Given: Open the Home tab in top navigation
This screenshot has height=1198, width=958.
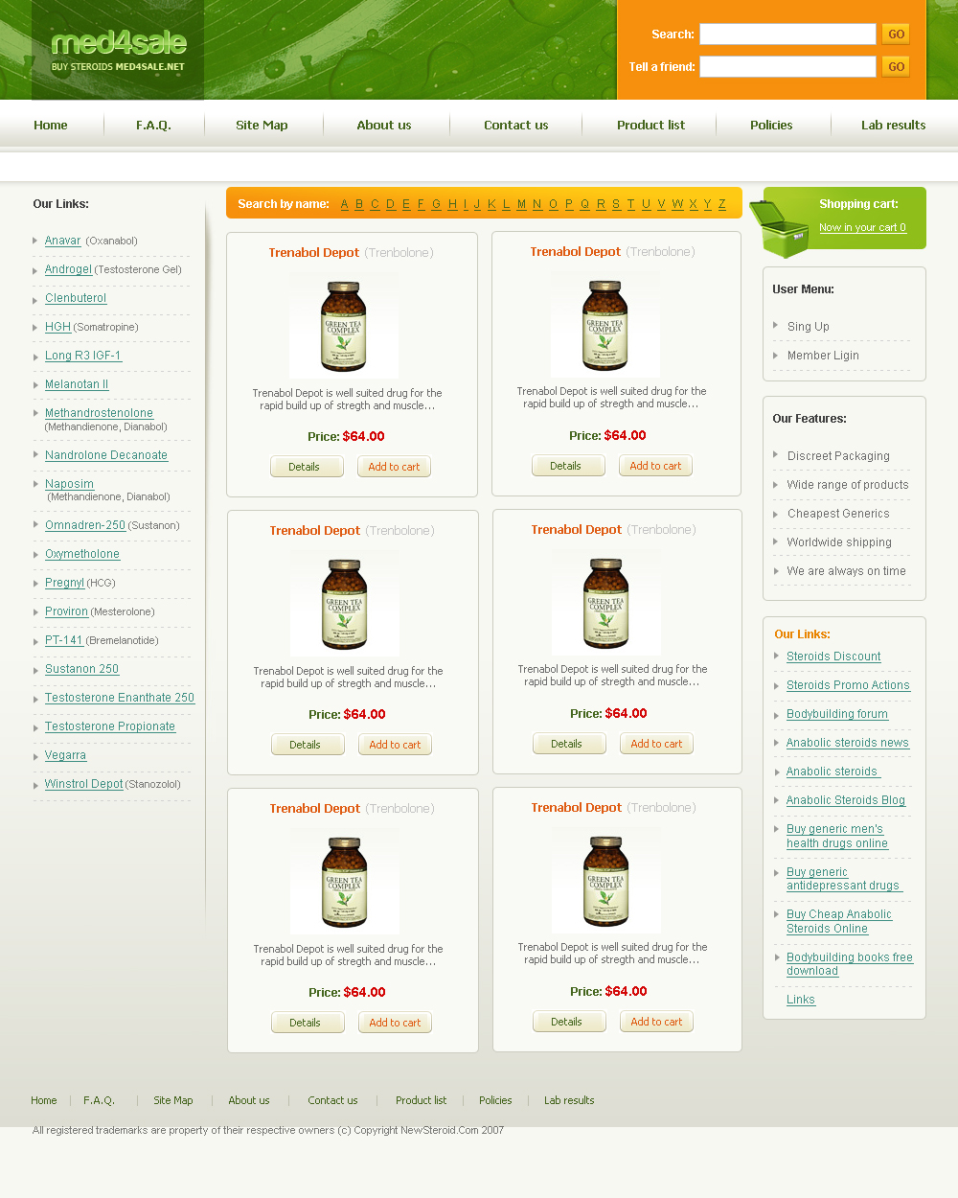Looking at the screenshot, I should pyautogui.click(x=51, y=126).
